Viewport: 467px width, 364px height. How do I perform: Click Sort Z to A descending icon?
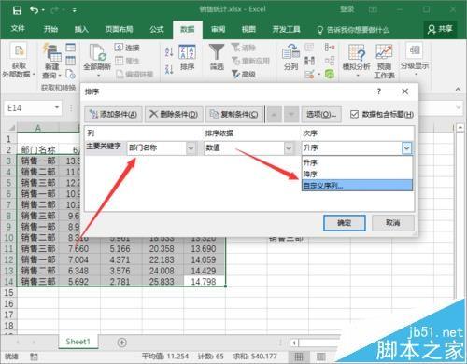click(x=169, y=69)
